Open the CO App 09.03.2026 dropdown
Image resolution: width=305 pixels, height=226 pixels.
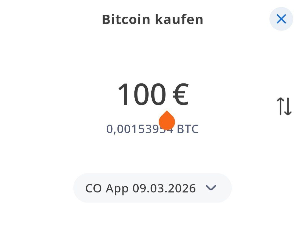click(152, 188)
